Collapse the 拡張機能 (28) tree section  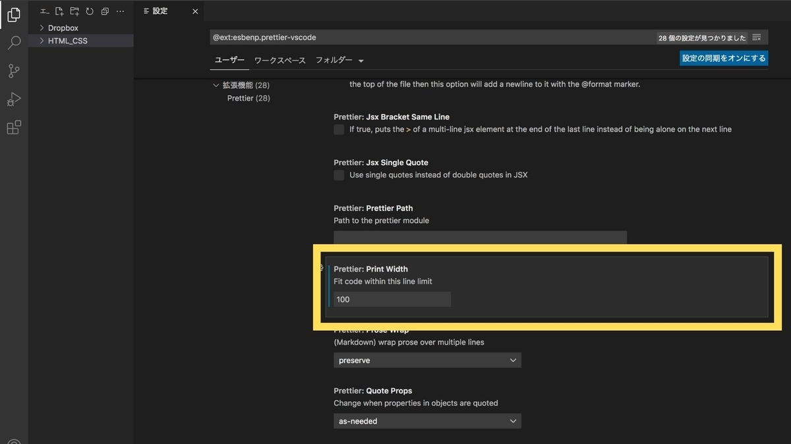click(216, 86)
